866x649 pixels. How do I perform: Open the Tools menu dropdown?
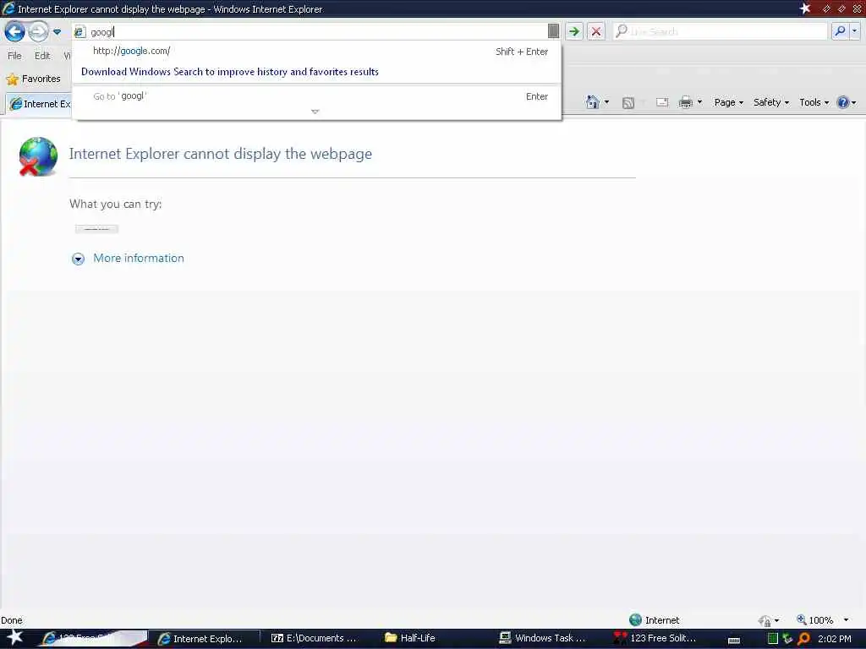click(814, 102)
